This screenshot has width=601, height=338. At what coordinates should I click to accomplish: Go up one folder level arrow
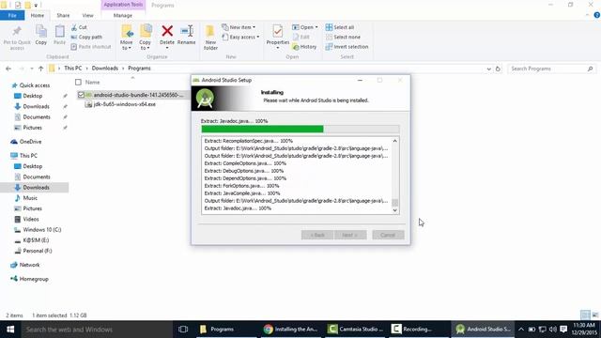coord(40,69)
